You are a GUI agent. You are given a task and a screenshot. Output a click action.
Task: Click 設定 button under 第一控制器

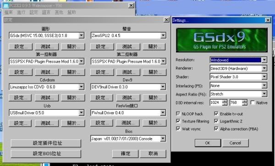tap(21, 72)
